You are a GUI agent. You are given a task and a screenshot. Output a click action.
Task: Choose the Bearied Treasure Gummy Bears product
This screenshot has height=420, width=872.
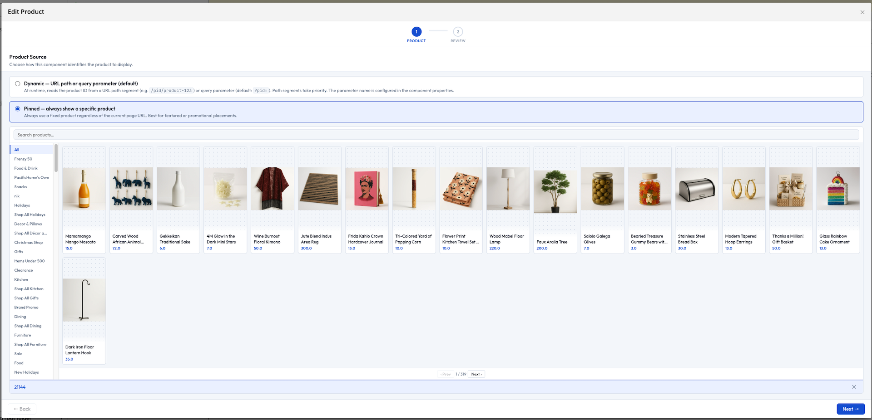point(649,200)
